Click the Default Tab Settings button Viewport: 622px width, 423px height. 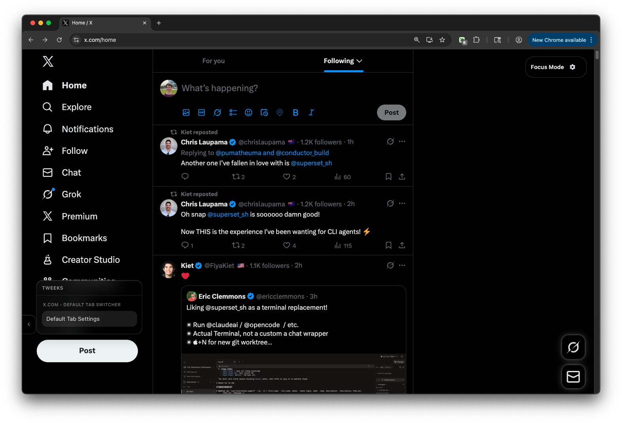pyautogui.click(x=89, y=319)
